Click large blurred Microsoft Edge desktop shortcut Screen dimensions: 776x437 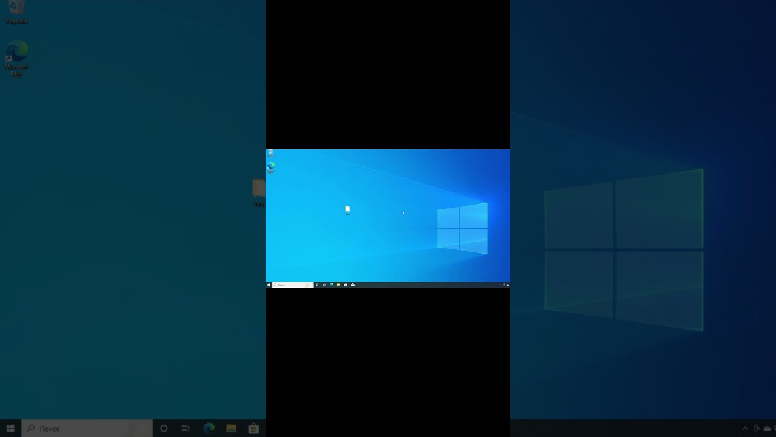[x=17, y=59]
